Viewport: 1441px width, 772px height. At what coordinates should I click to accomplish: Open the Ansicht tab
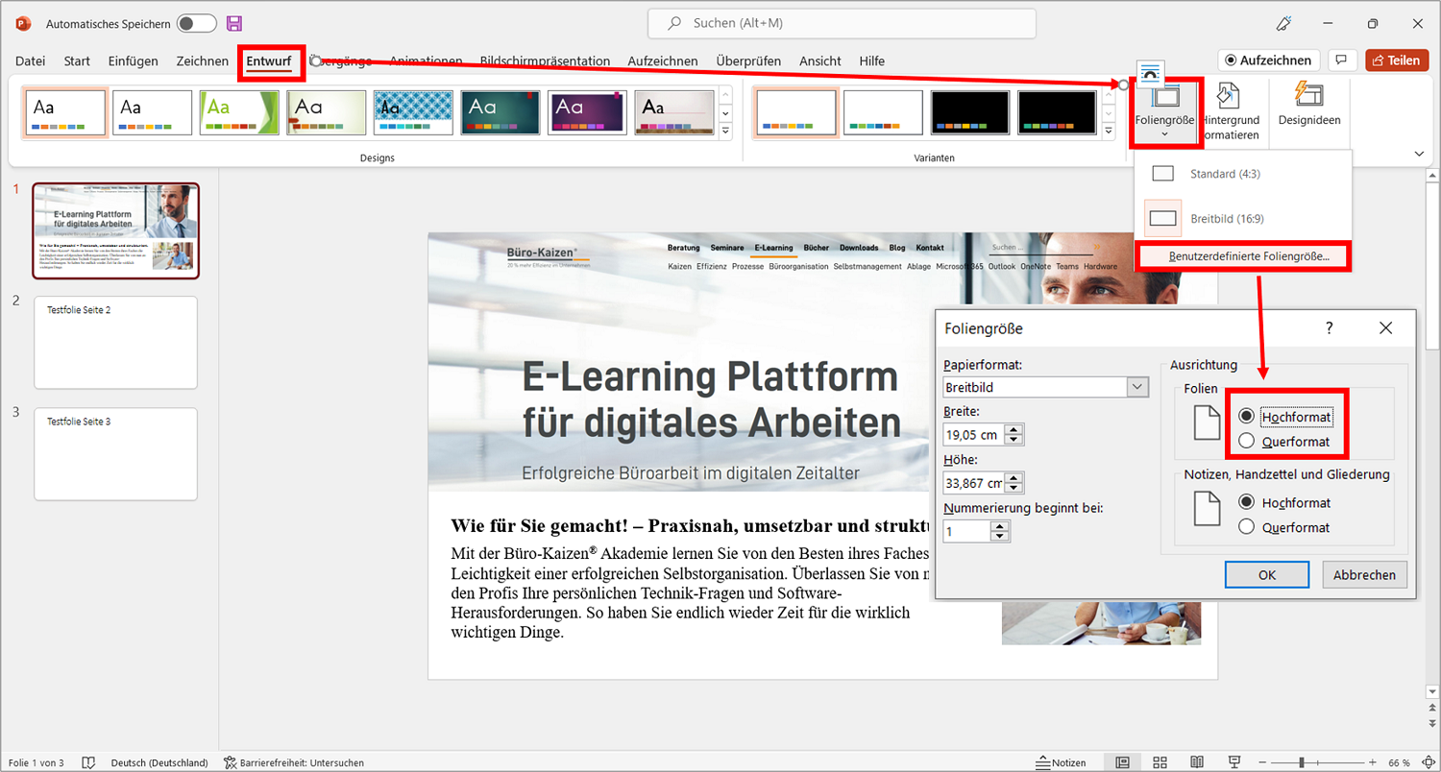click(x=819, y=60)
